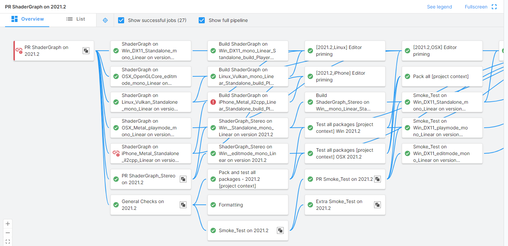Expand PR ShaderGraph on 2021.2 group icon
This screenshot has width=508, height=246.
click(x=86, y=51)
